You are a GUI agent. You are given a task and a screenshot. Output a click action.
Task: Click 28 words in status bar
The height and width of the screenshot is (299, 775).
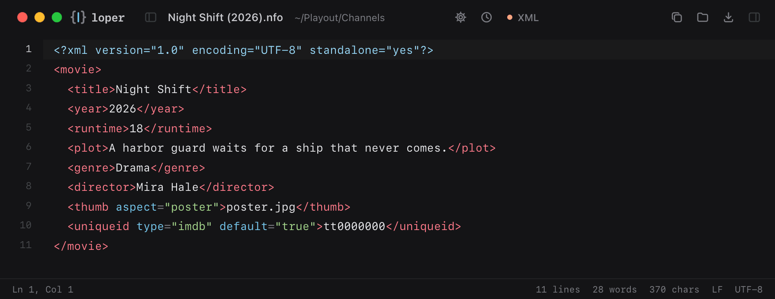click(614, 290)
